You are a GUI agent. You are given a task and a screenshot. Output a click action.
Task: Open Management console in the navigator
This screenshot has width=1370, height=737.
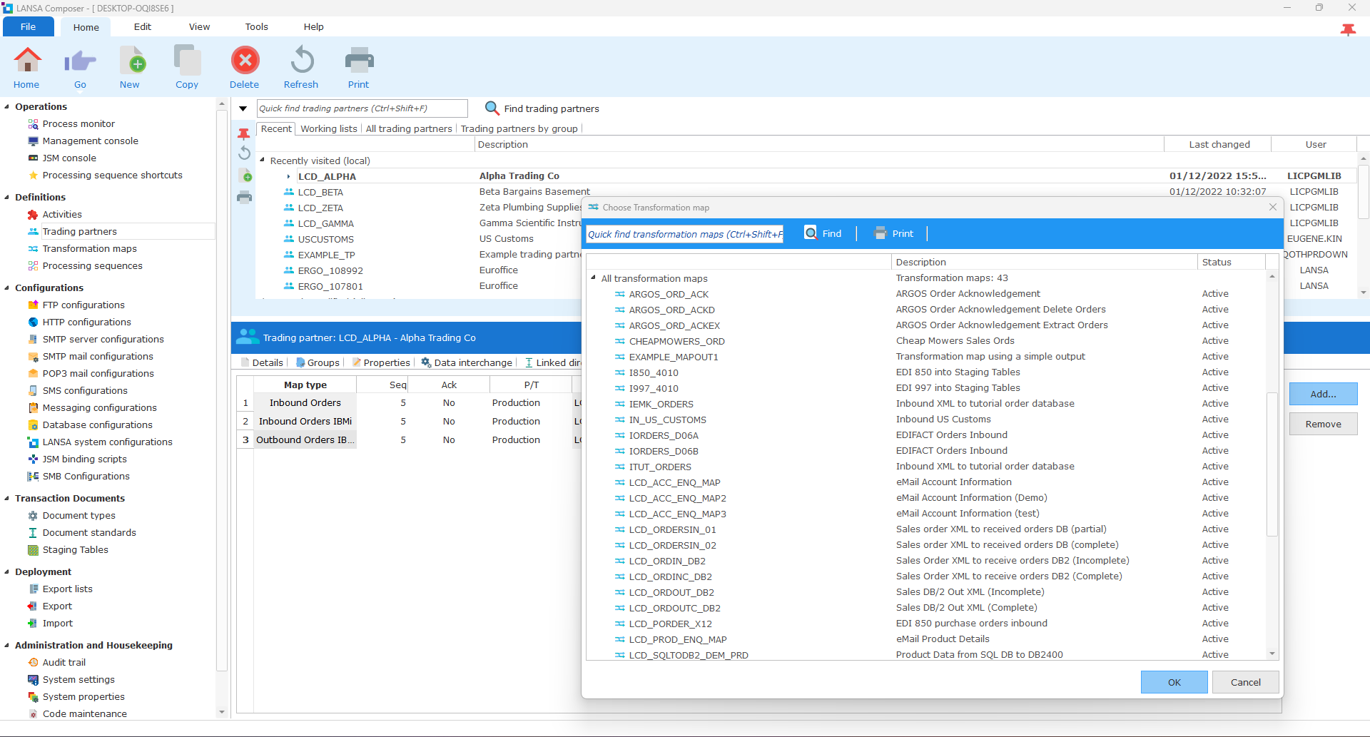(x=91, y=141)
